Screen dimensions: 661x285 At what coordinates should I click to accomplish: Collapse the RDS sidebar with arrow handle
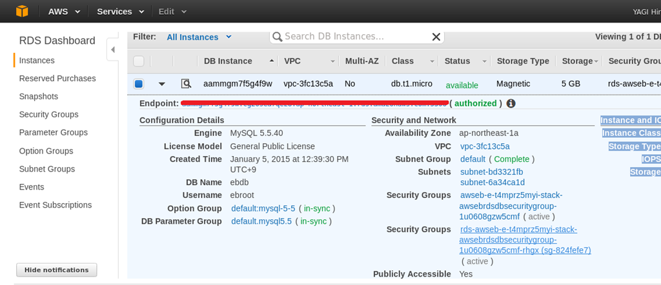pos(112,50)
